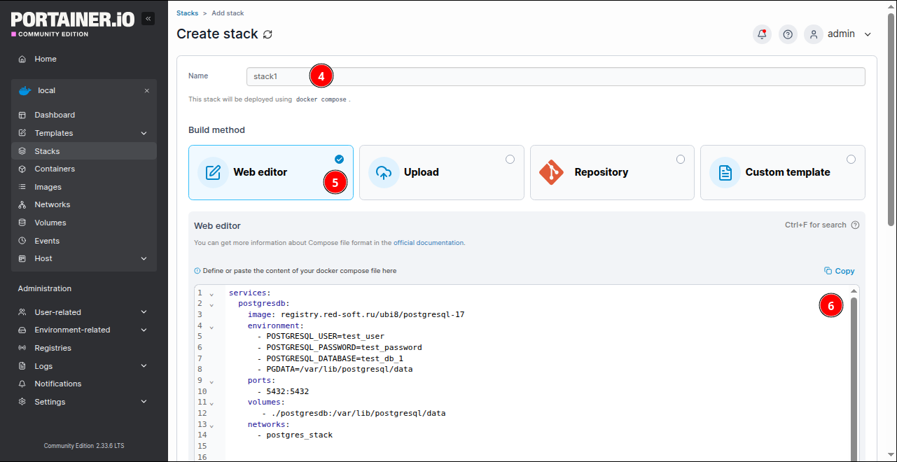Click the Stacks breadcrumb link
Screen dimensions: 897x462
pos(187,13)
